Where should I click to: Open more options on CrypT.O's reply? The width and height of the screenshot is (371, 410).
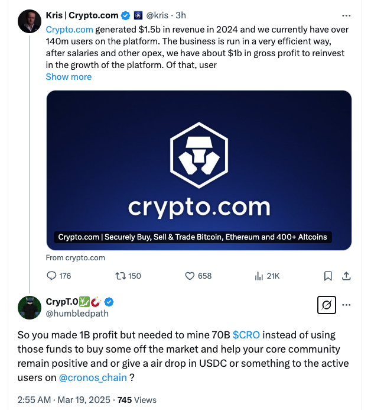point(347,305)
